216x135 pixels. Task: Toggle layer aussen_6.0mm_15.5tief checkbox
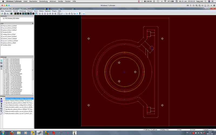point(2,28)
